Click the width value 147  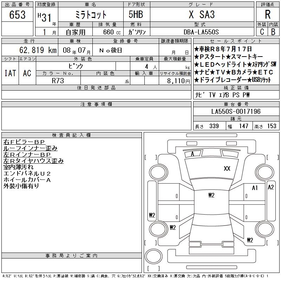click(243, 126)
